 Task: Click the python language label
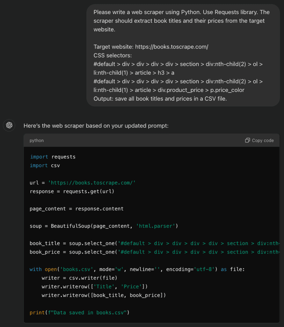(x=37, y=141)
